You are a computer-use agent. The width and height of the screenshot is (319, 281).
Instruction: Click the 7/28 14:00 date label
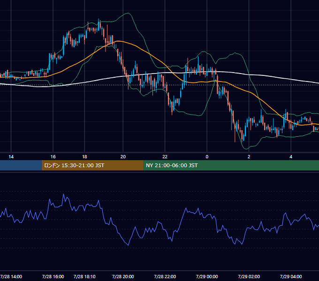pyautogui.click(x=11, y=276)
